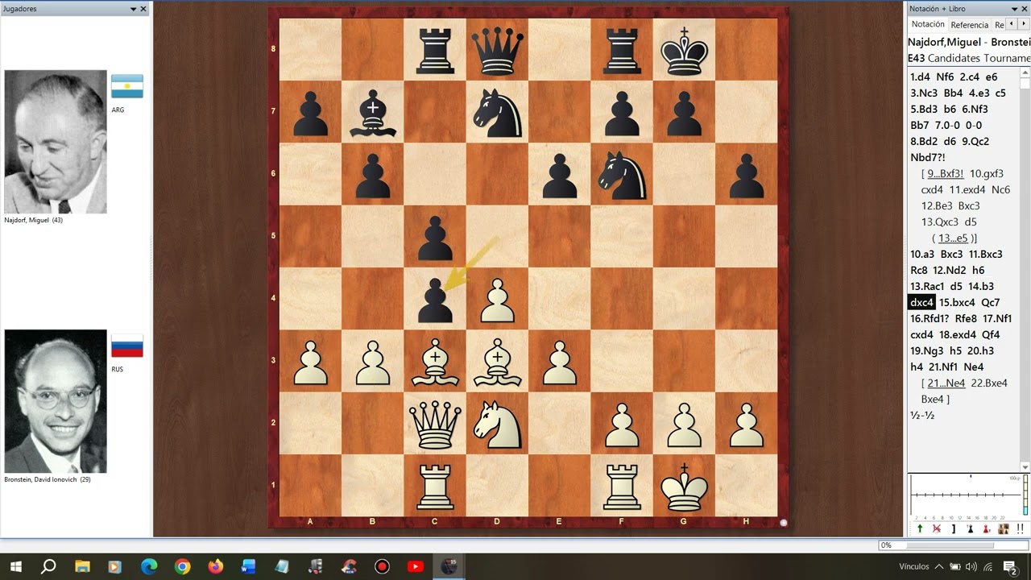Screen dimensions: 1031x580
Task: Click the 0% progress bar
Action: [954, 545]
